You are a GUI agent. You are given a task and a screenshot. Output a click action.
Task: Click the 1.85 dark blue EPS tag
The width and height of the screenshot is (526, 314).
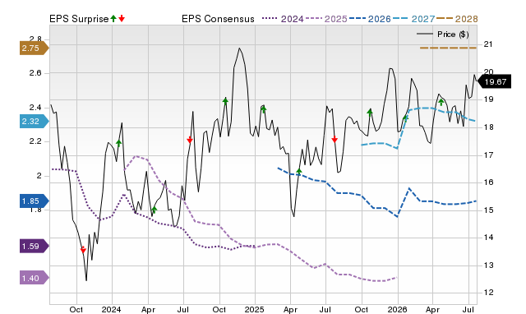pos(34,201)
